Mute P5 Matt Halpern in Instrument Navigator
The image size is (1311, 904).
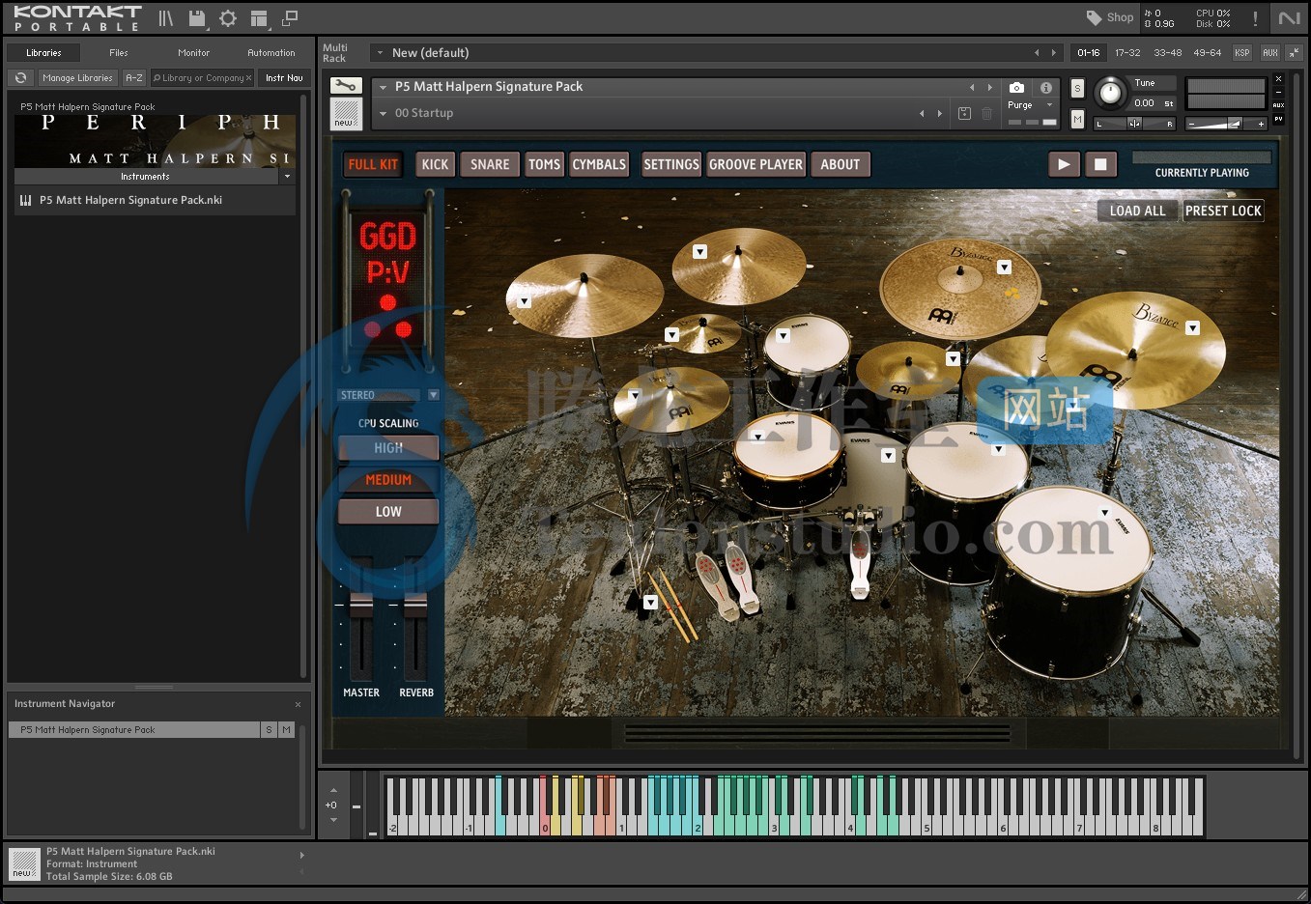[x=286, y=730]
